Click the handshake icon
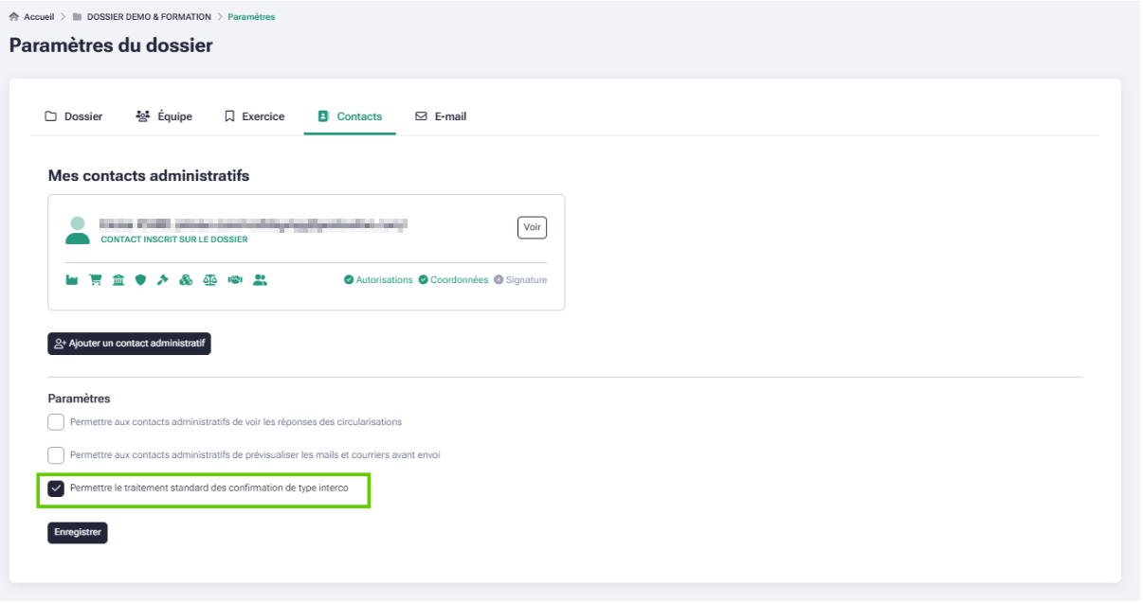Screen dimensions: 1143x603 coord(235,280)
